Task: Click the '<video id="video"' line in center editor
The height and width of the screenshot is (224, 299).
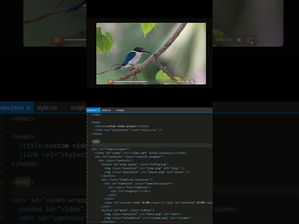Action: point(140,153)
